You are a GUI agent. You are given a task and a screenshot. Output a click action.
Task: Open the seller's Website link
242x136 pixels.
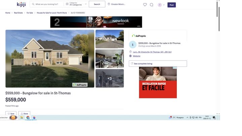coord(136,56)
